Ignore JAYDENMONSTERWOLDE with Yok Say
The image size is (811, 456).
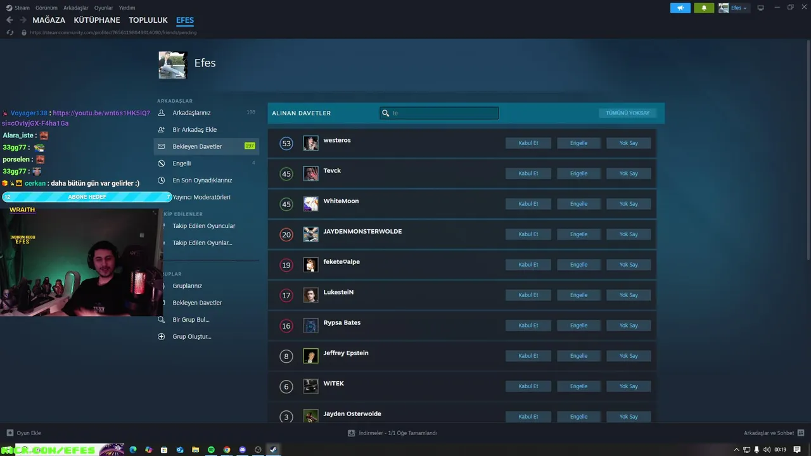(x=629, y=234)
